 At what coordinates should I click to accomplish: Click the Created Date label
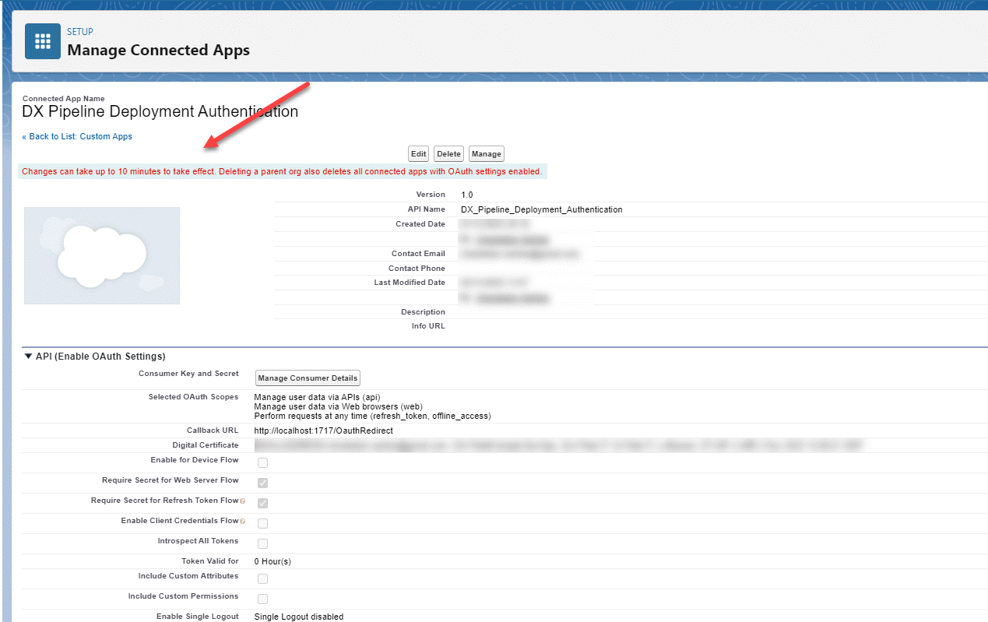click(420, 224)
